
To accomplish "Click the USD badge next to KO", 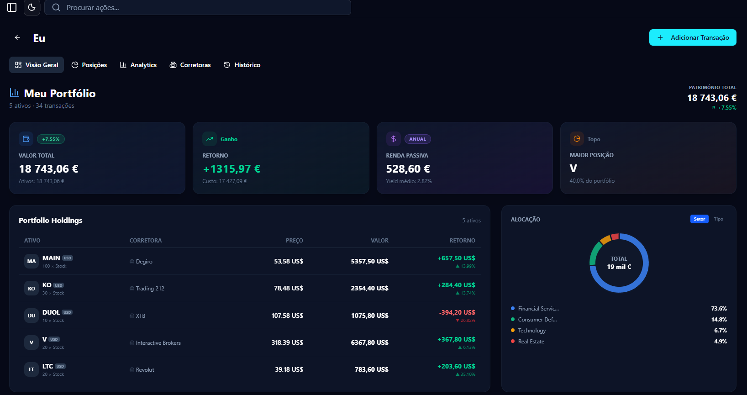I will pos(58,285).
